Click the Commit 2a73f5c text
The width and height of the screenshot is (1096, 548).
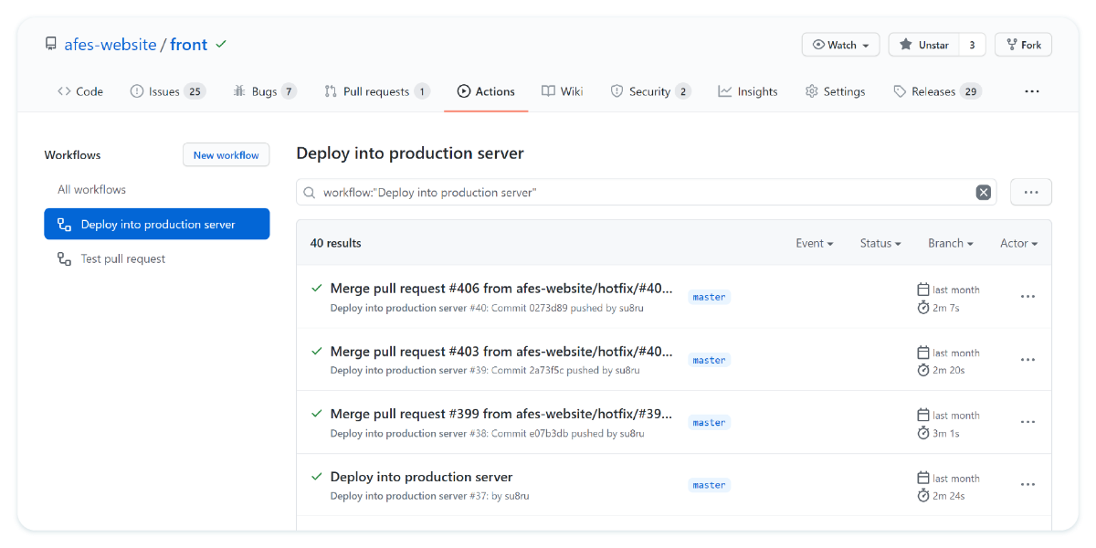(528, 371)
